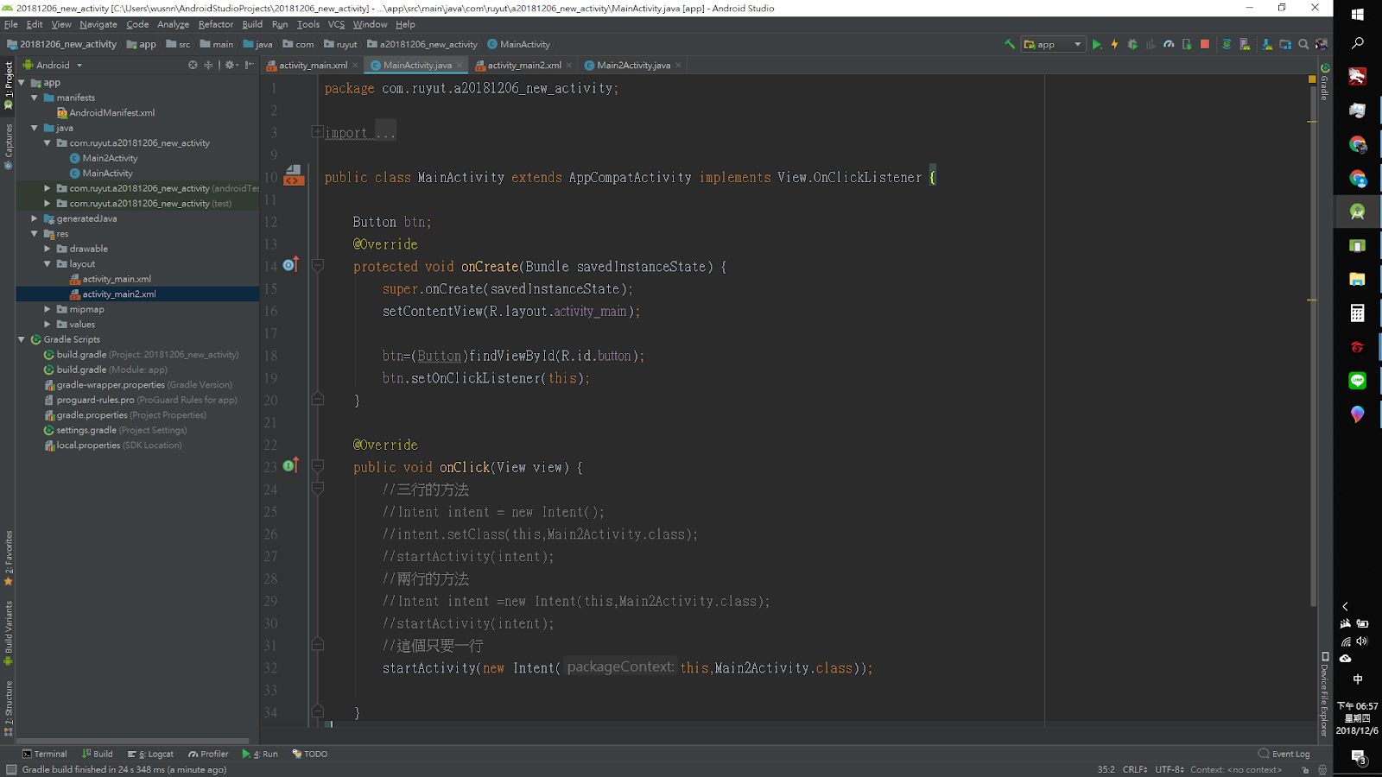Screen dimensions: 1382x777
Task: Fold the comment block at line 24
Action: pos(317,488)
